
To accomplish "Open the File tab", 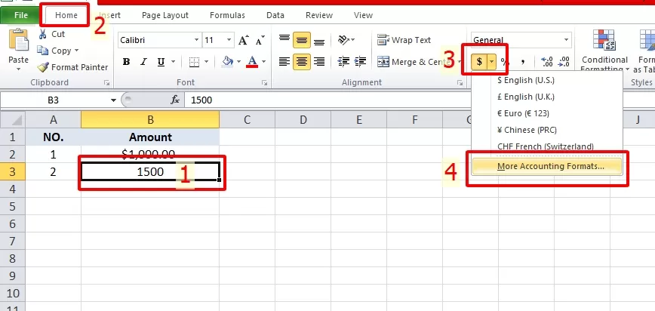I will pyautogui.click(x=20, y=15).
